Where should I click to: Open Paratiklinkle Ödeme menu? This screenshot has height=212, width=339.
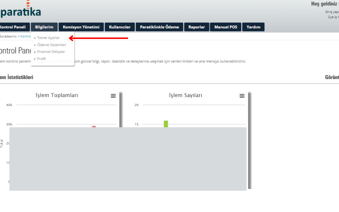tap(159, 27)
